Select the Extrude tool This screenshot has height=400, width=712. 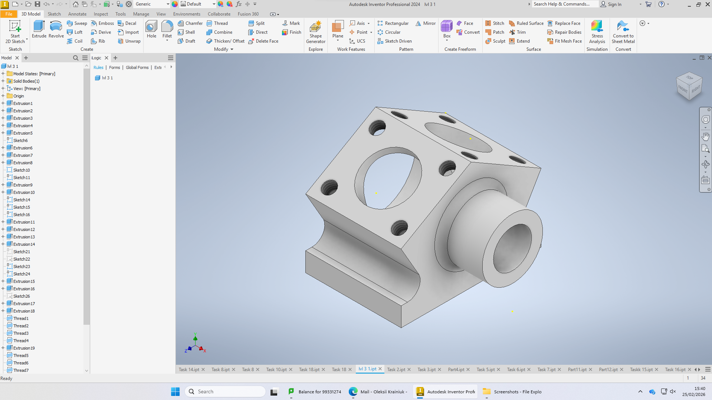tap(39, 29)
